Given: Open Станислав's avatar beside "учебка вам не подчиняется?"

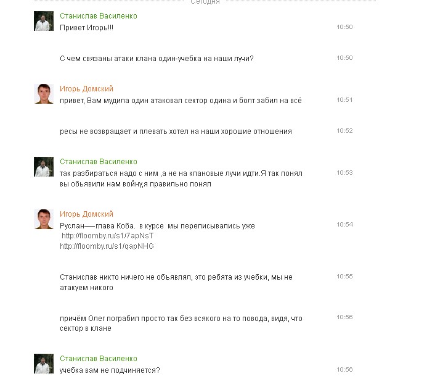Looking at the screenshot, I should click(x=43, y=364).
